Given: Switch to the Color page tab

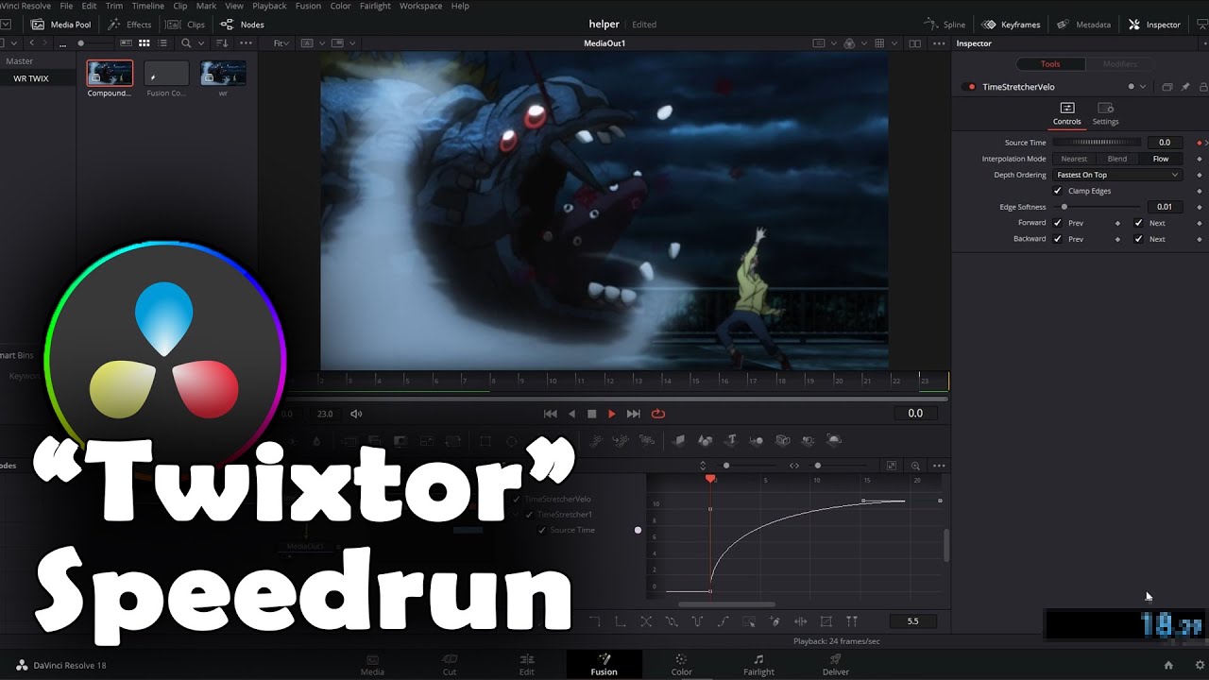Looking at the screenshot, I should [681, 665].
